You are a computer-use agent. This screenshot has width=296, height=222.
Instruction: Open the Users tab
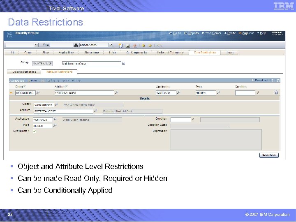pos(229,53)
